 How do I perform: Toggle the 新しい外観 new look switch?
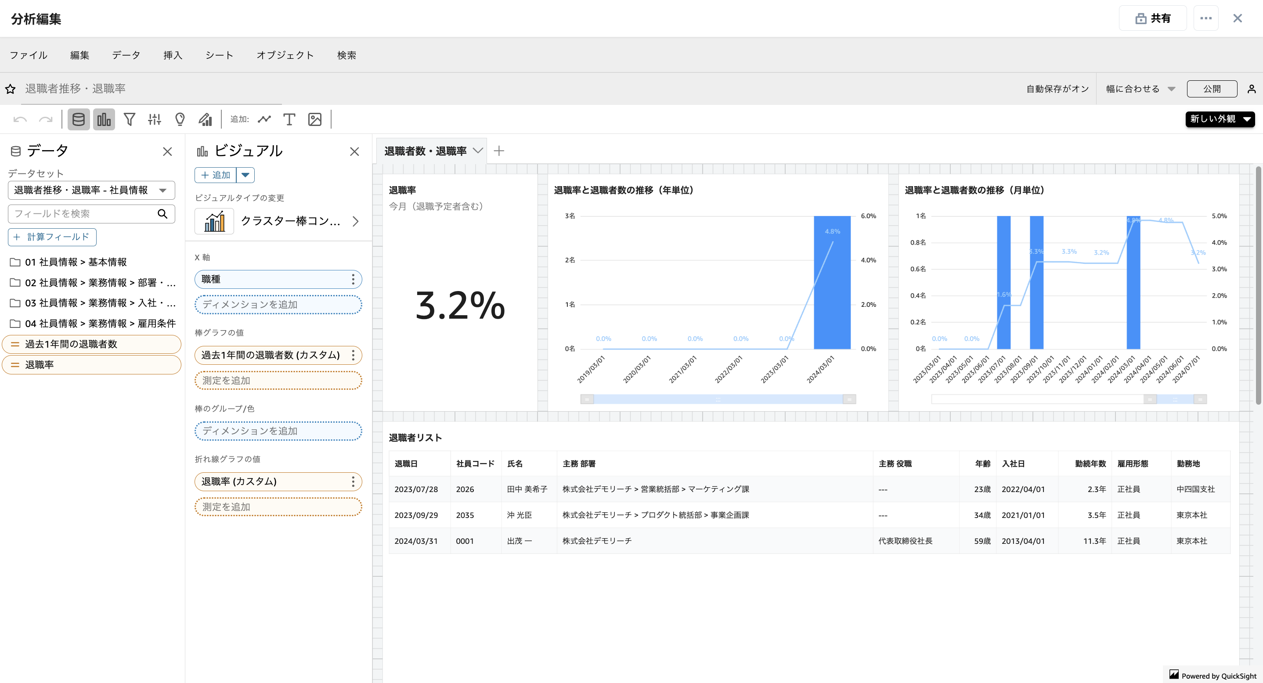click(1220, 119)
